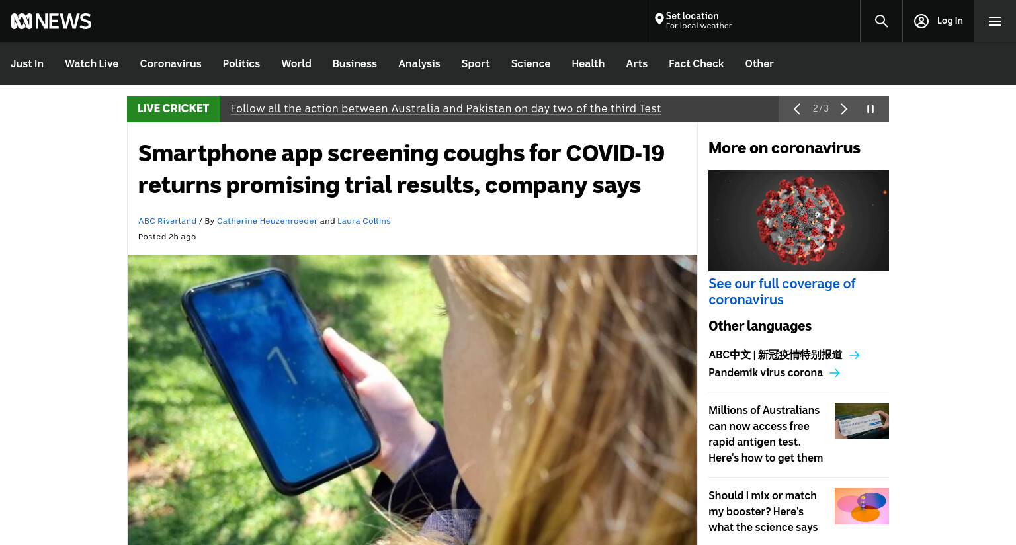The image size is (1016, 545).
Task: Follow the live cricket Test headline
Action: (445, 108)
